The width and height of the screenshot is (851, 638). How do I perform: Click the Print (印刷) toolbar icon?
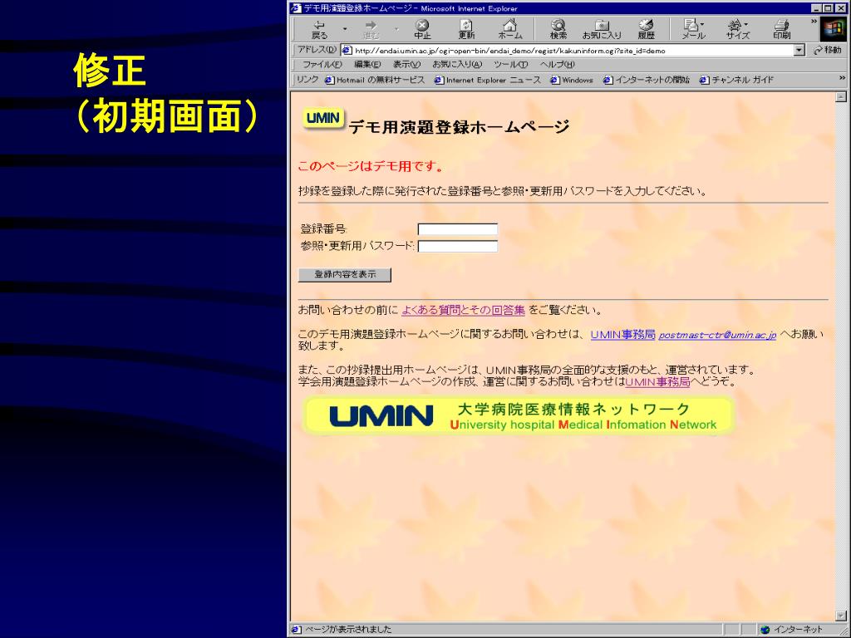[781, 29]
